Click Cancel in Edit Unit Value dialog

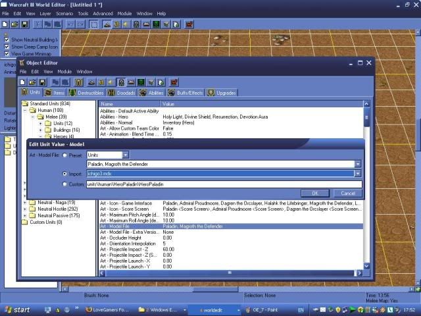coord(348,193)
